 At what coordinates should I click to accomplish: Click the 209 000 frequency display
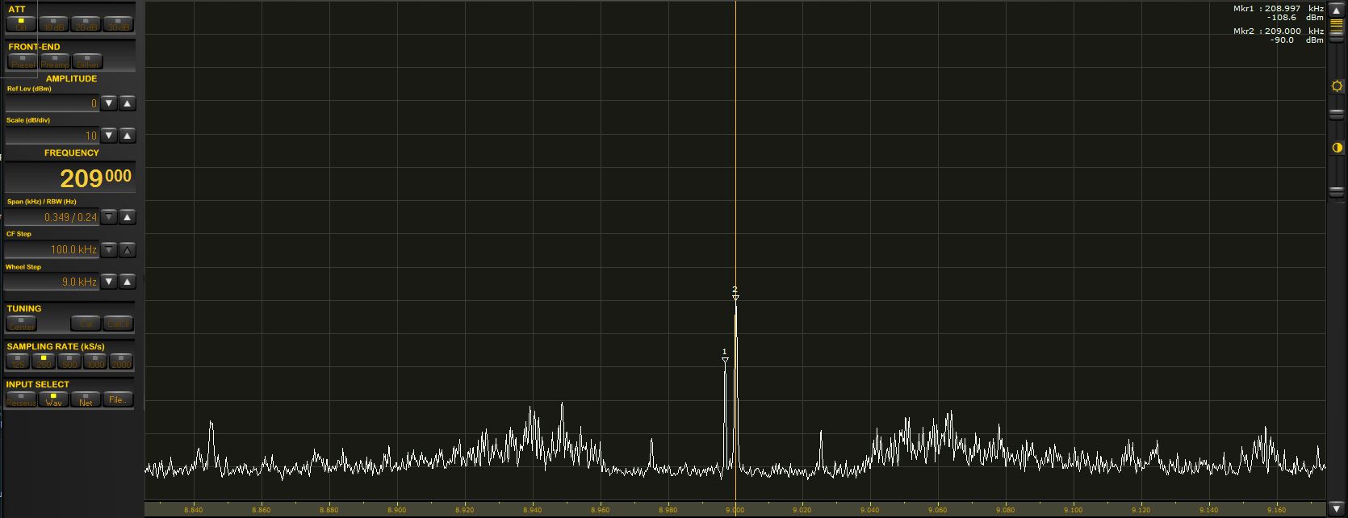[69, 178]
